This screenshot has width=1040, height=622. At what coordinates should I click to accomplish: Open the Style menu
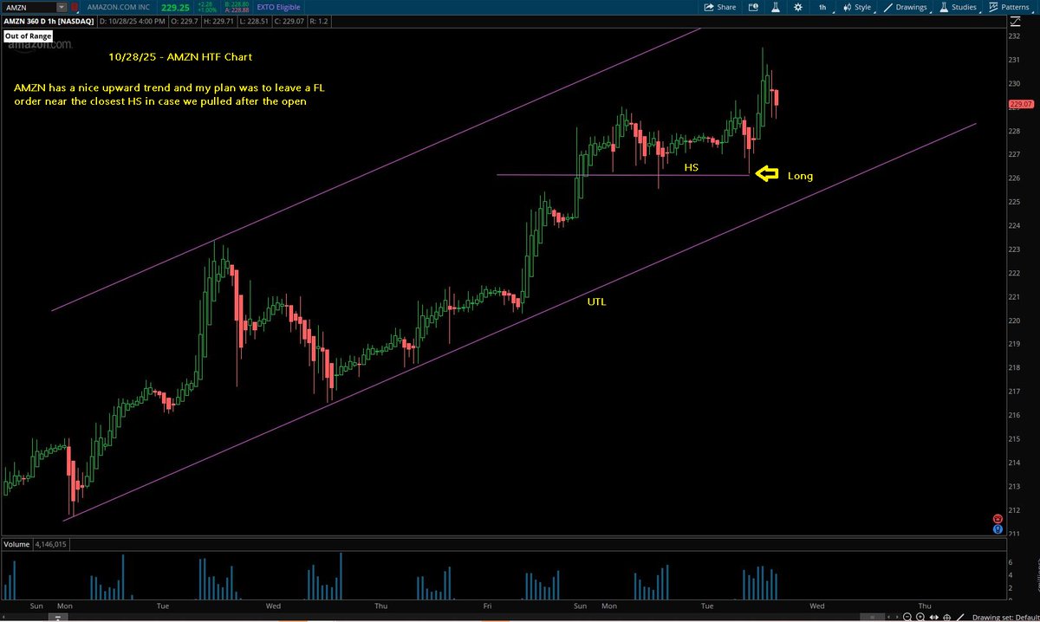click(858, 7)
